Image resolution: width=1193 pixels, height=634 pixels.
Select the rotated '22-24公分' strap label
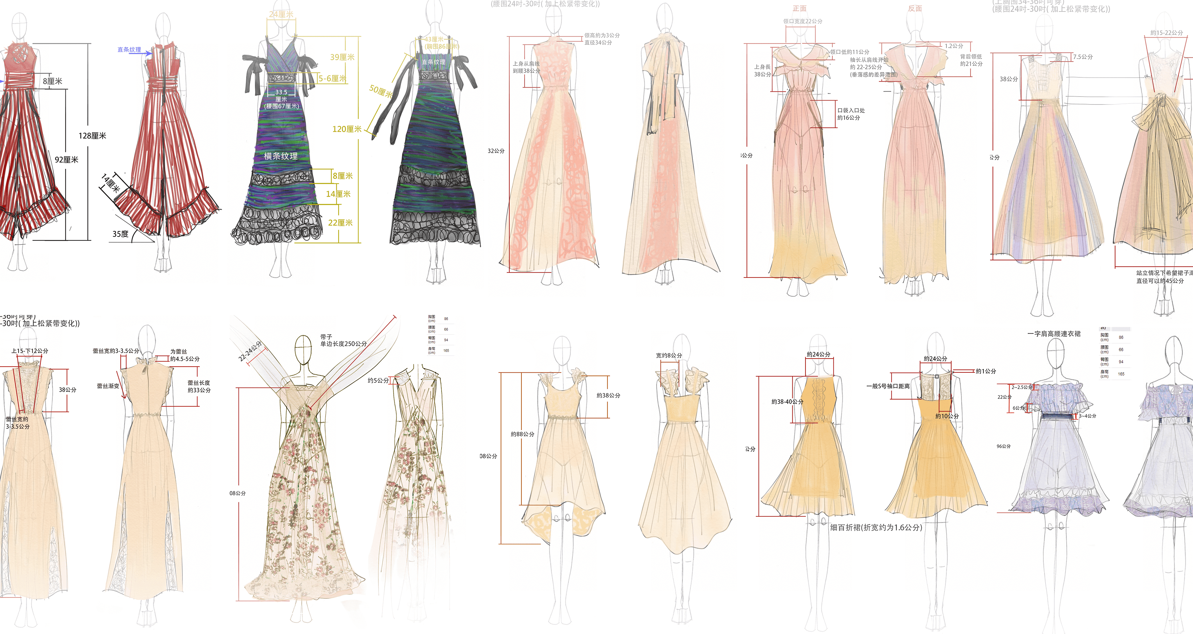(250, 351)
